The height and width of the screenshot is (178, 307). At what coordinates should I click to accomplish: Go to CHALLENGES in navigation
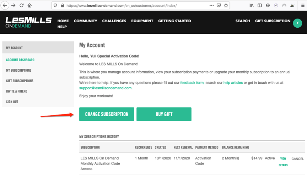click(114, 21)
